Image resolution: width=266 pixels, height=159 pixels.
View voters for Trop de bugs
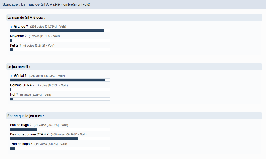(64, 144)
